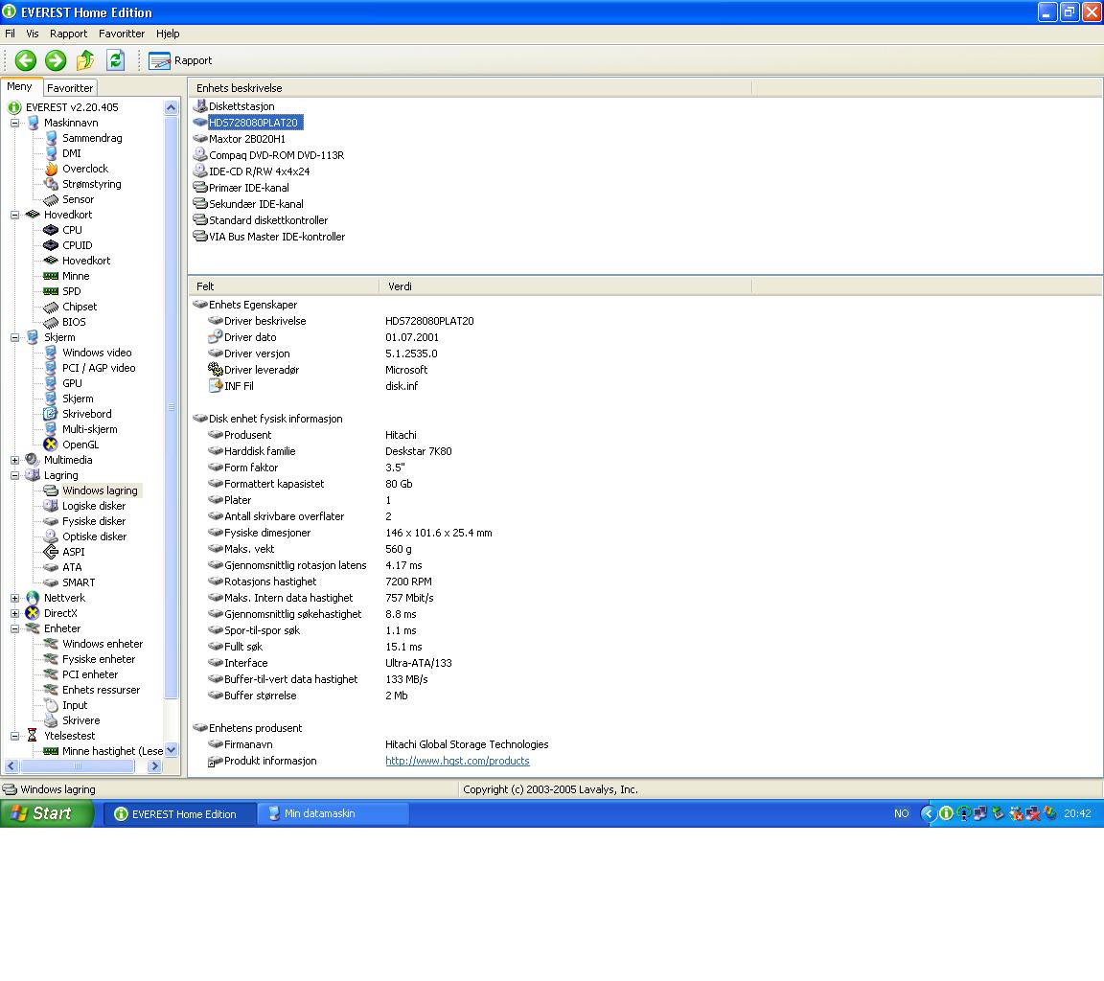Switch to Min datamaskin taskbar window

pyautogui.click(x=333, y=813)
